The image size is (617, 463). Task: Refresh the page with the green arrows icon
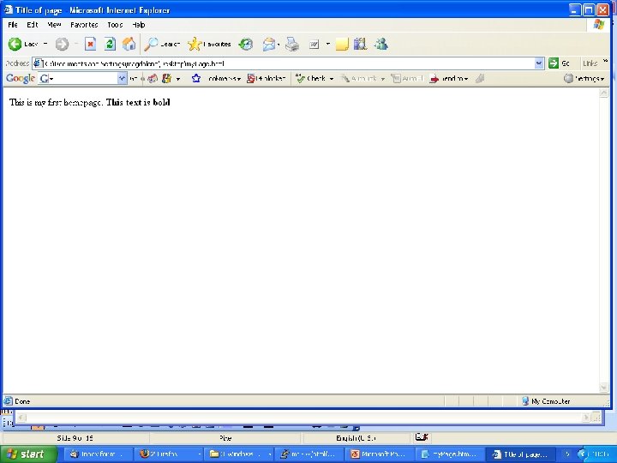pos(110,44)
